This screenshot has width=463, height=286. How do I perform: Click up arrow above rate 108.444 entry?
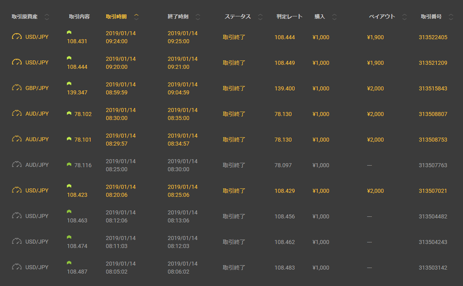tap(69, 58)
